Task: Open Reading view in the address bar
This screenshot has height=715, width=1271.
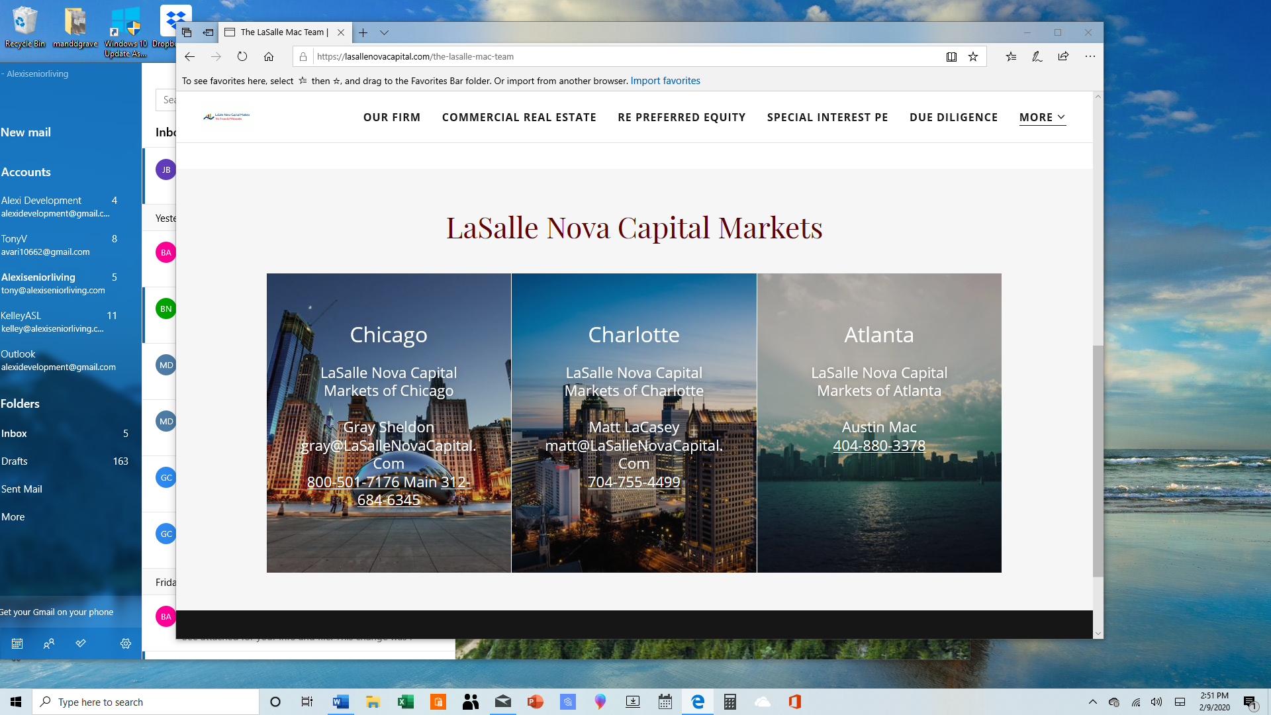Action: pos(951,57)
